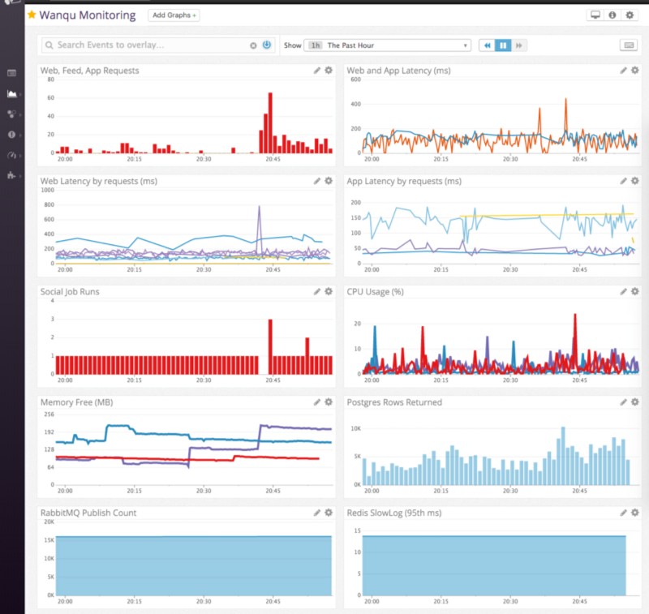Open The Past Hour time range dropdown
Viewport: 649px width, 614px height.
pos(388,45)
